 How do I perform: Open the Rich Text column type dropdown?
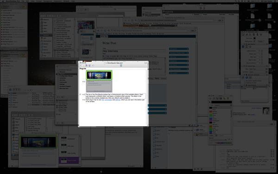[258, 69]
